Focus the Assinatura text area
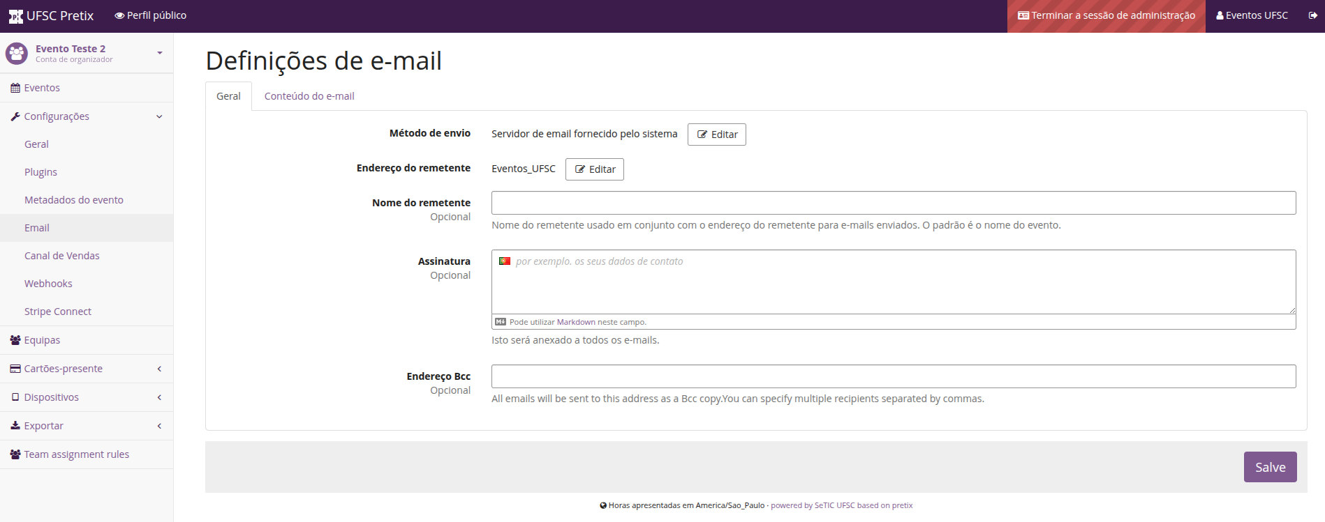The image size is (1325, 522). point(894,282)
